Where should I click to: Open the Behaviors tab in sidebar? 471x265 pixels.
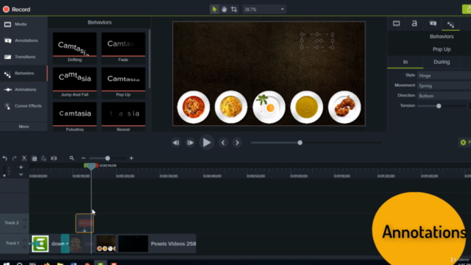(x=24, y=74)
